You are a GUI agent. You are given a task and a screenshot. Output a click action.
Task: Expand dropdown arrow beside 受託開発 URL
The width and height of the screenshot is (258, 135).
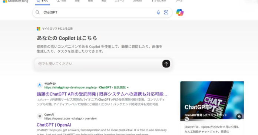pos(128,88)
